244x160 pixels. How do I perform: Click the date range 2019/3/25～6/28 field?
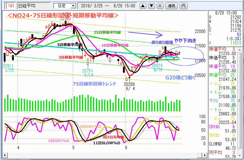[x=108, y=6]
